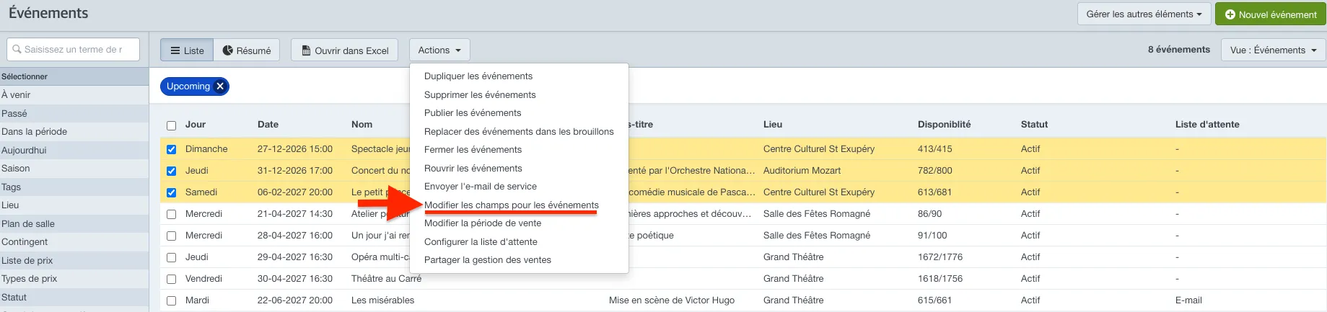Select Modifier la période de vente
Image resolution: width=1327 pixels, height=312 pixels.
[x=483, y=223]
